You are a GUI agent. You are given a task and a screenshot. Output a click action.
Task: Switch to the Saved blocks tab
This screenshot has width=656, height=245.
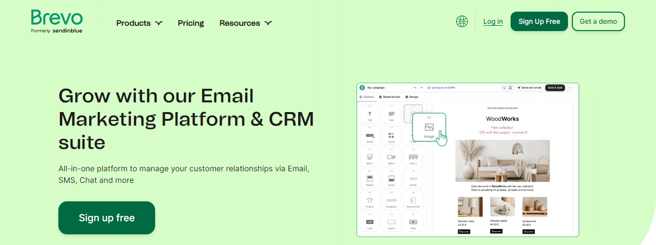(x=390, y=97)
